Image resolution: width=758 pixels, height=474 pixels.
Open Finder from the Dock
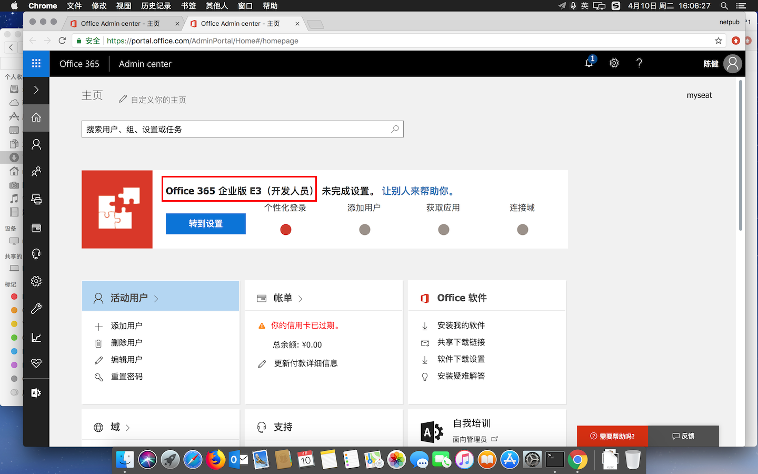click(x=125, y=460)
